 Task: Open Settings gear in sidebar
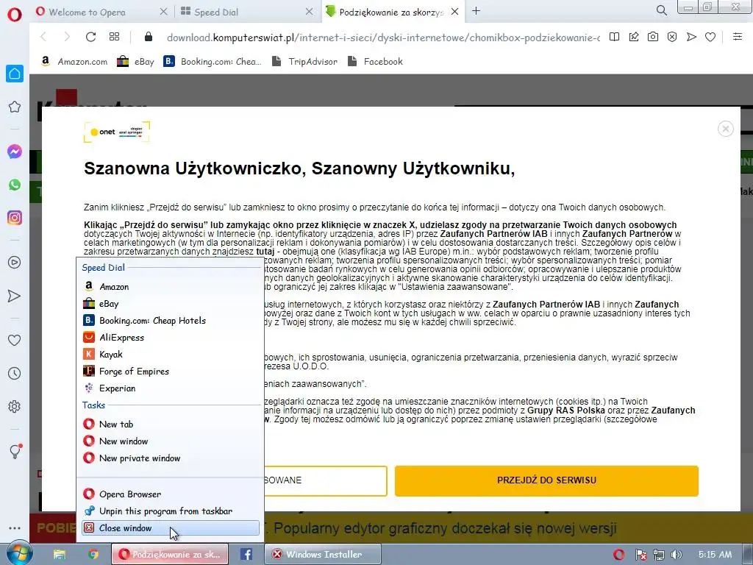(15, 406)
